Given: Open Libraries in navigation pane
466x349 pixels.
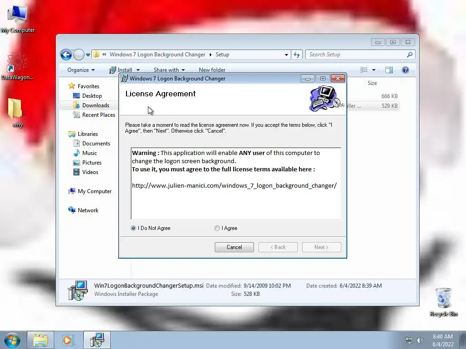Looking at the screenshot, I should tap(88, 134).
